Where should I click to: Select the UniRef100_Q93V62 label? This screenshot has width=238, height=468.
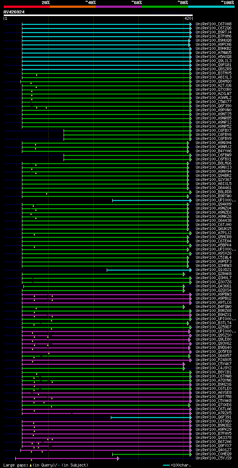pyautogui.click(x=213, y=343)
